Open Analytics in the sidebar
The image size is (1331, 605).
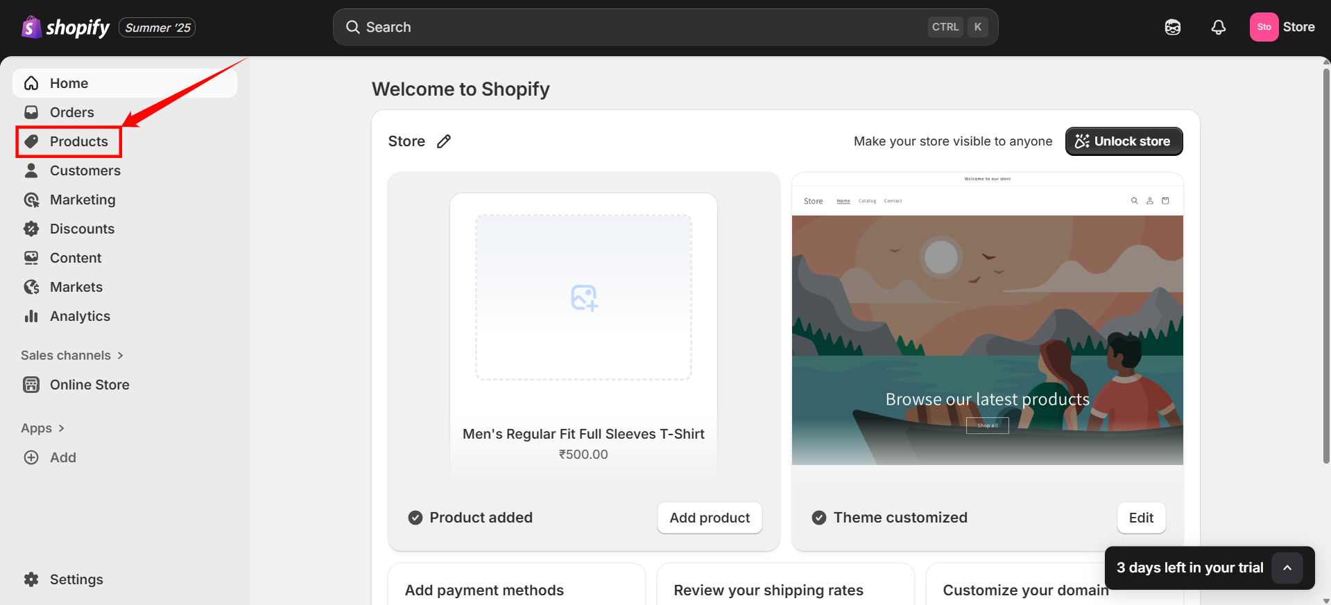point(125,316)
